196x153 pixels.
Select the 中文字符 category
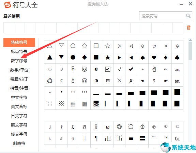[x=19, y=97]
